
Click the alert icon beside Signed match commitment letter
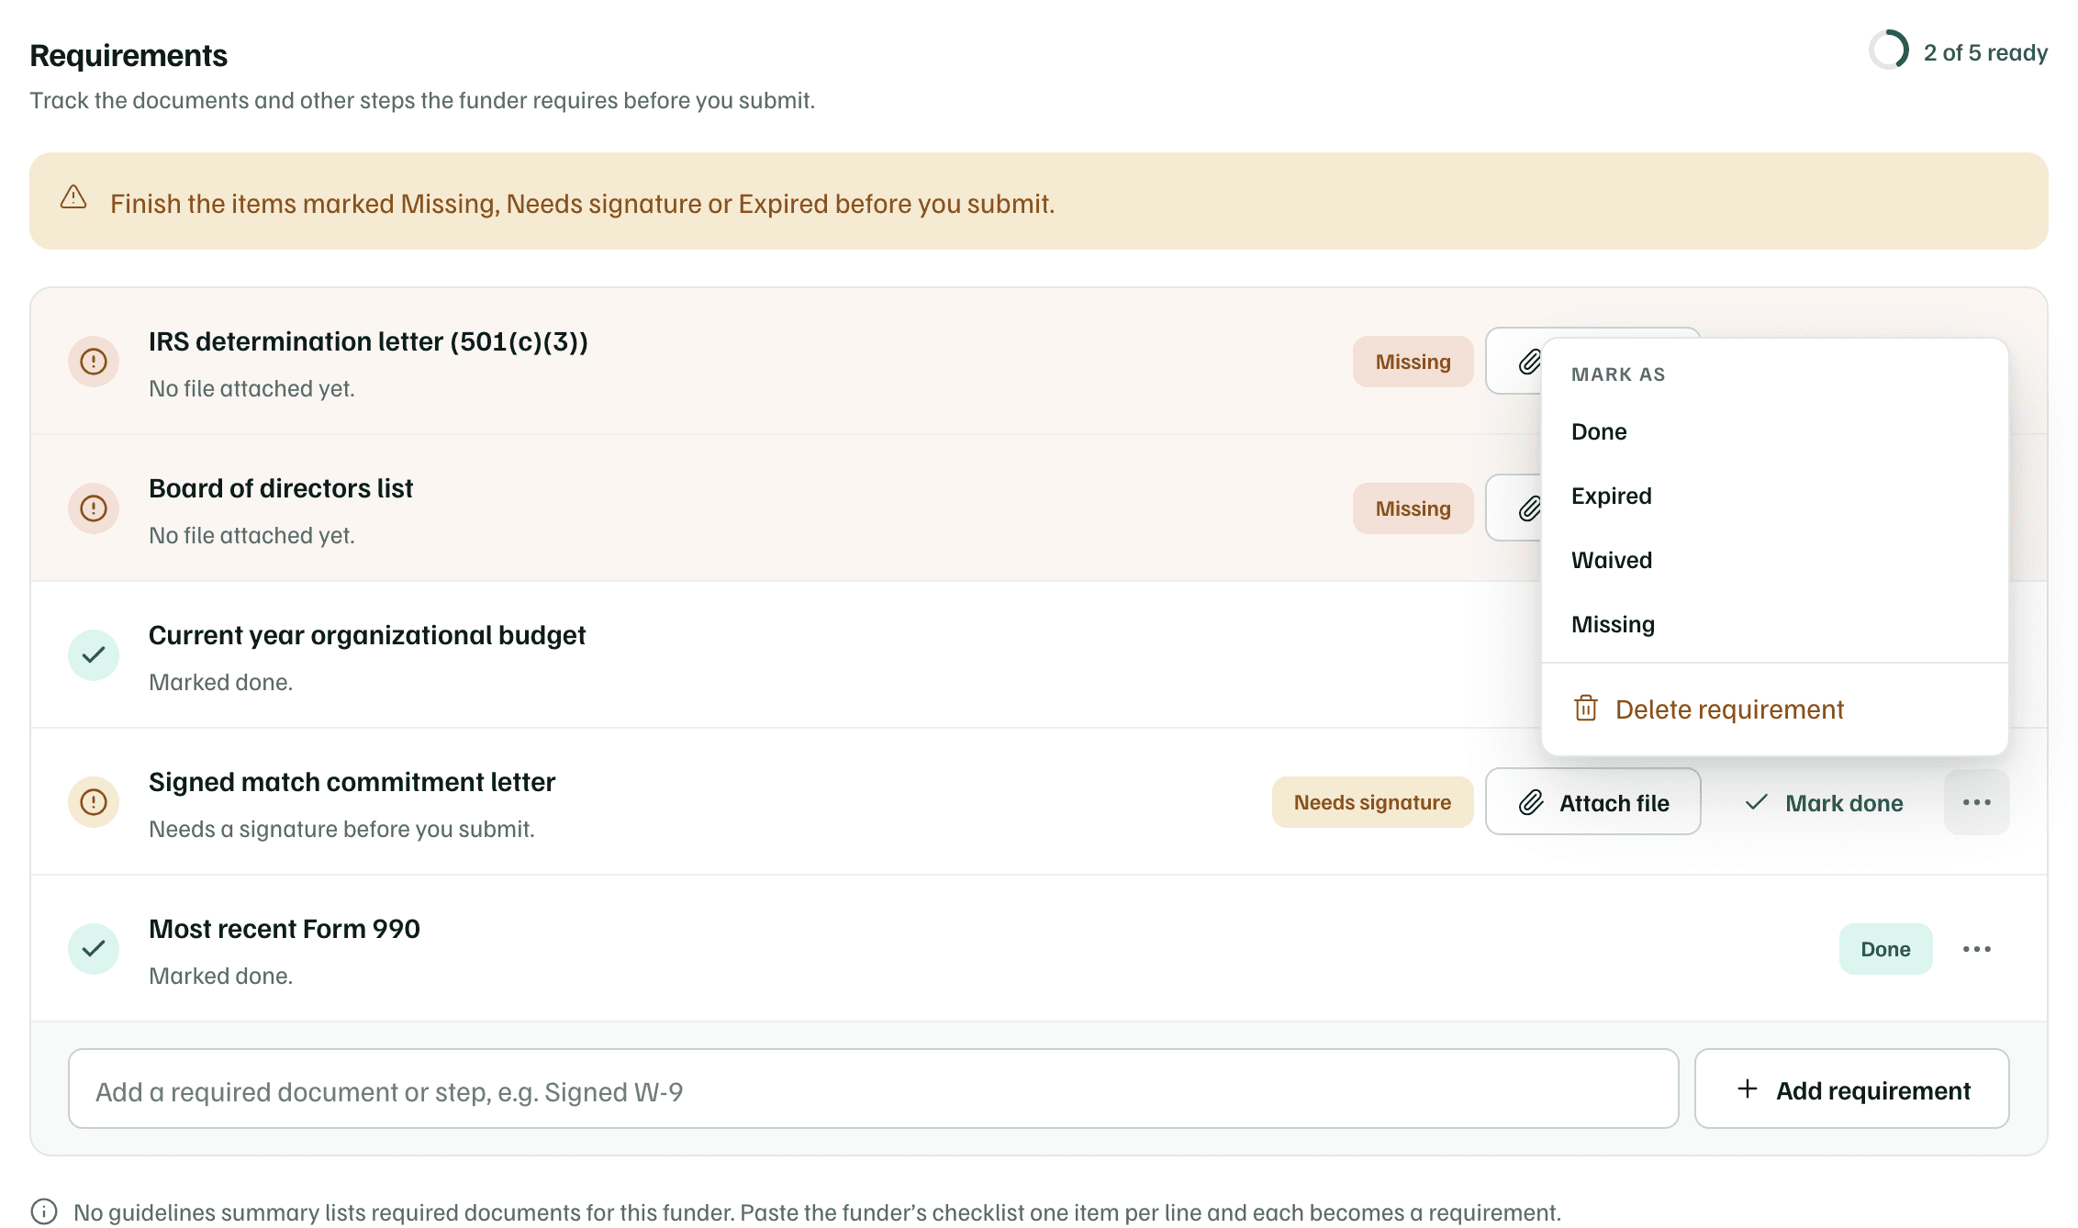tap(94, 802)
